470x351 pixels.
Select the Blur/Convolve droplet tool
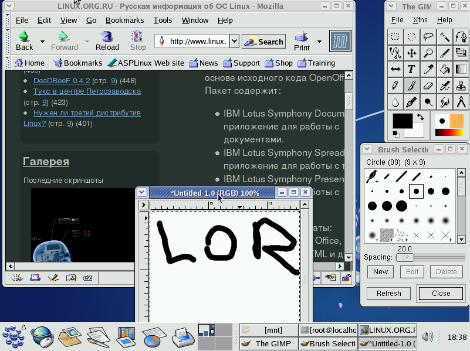pyautogui.click(x=395, y=102)
